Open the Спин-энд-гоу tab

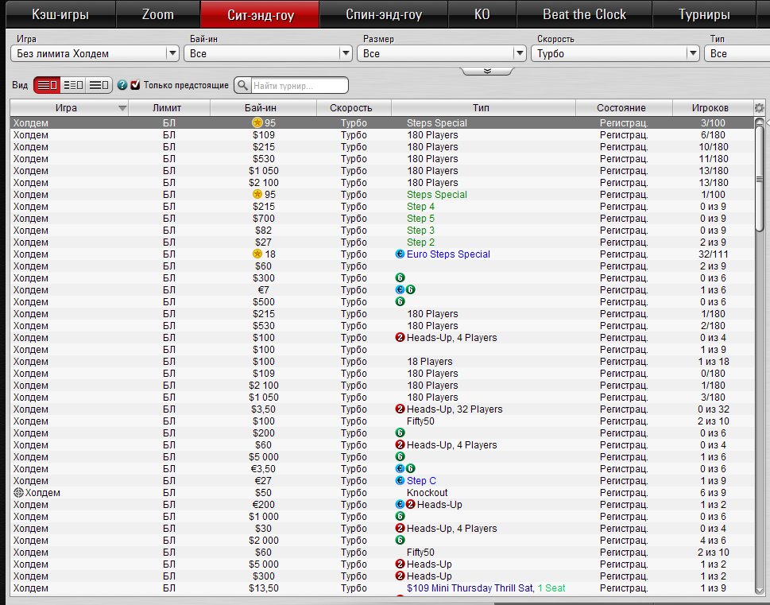[x=384, y=14]
